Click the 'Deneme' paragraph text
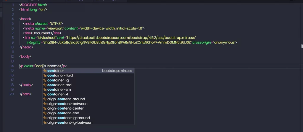The image size is (303, 132). (52, 66)
